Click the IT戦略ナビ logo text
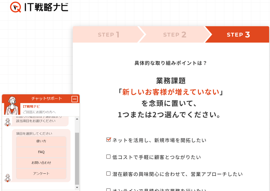Image resolution: width=270 pixels, height=191 pixels. coord(46,7)
